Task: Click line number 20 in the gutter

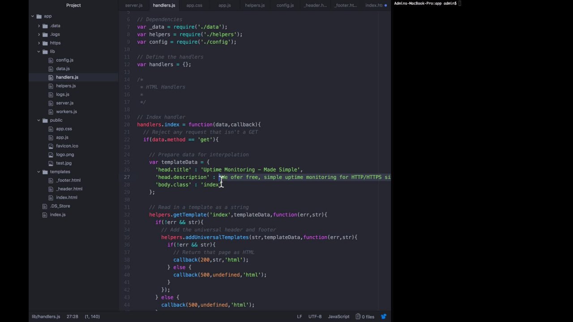Action: (x=127, y=125)
